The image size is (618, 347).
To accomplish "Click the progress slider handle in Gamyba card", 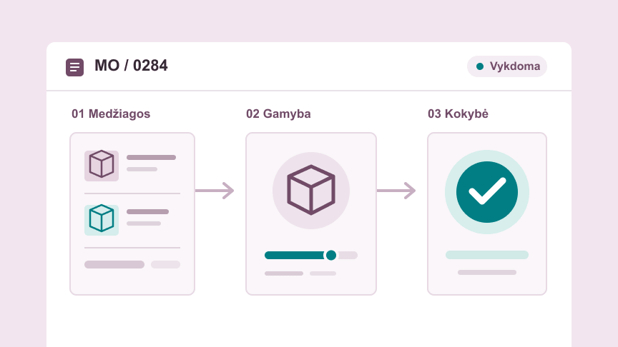I will [331, 256].
